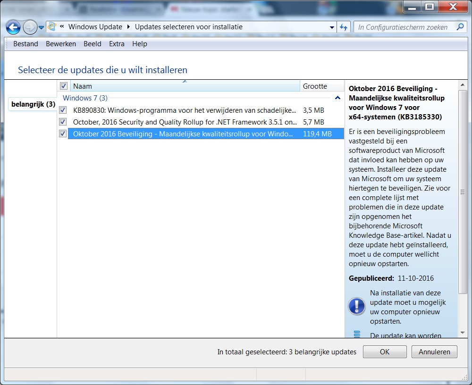Uncheck the .NET Framework 3.5.1 Rollup checkbox
Image resolution: width=472 pixels, height=385 pixels.
click(x=63, y=122)
